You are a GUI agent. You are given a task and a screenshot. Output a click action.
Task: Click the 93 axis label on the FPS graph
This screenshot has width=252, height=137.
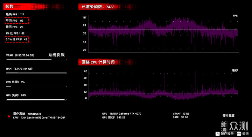(85, 25)
